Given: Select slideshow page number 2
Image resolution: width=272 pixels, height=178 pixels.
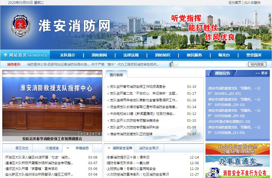Looking at the screenshot, I should [87, 134].
